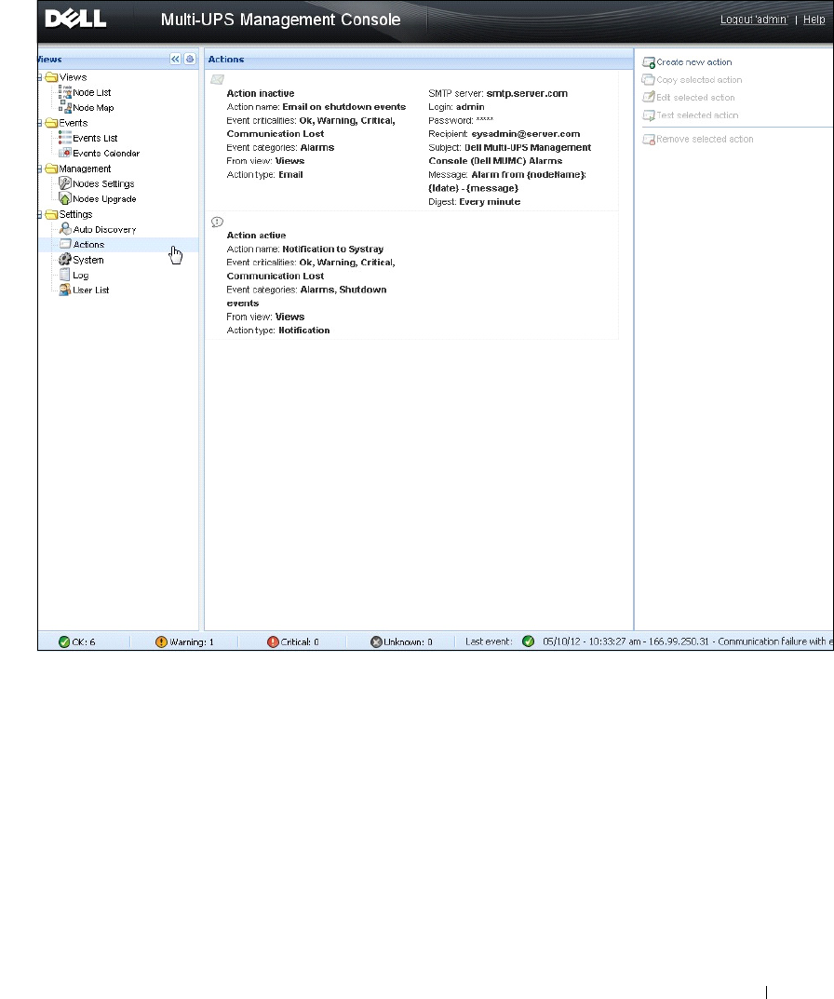Open the User List page

(x=90, y=290)
